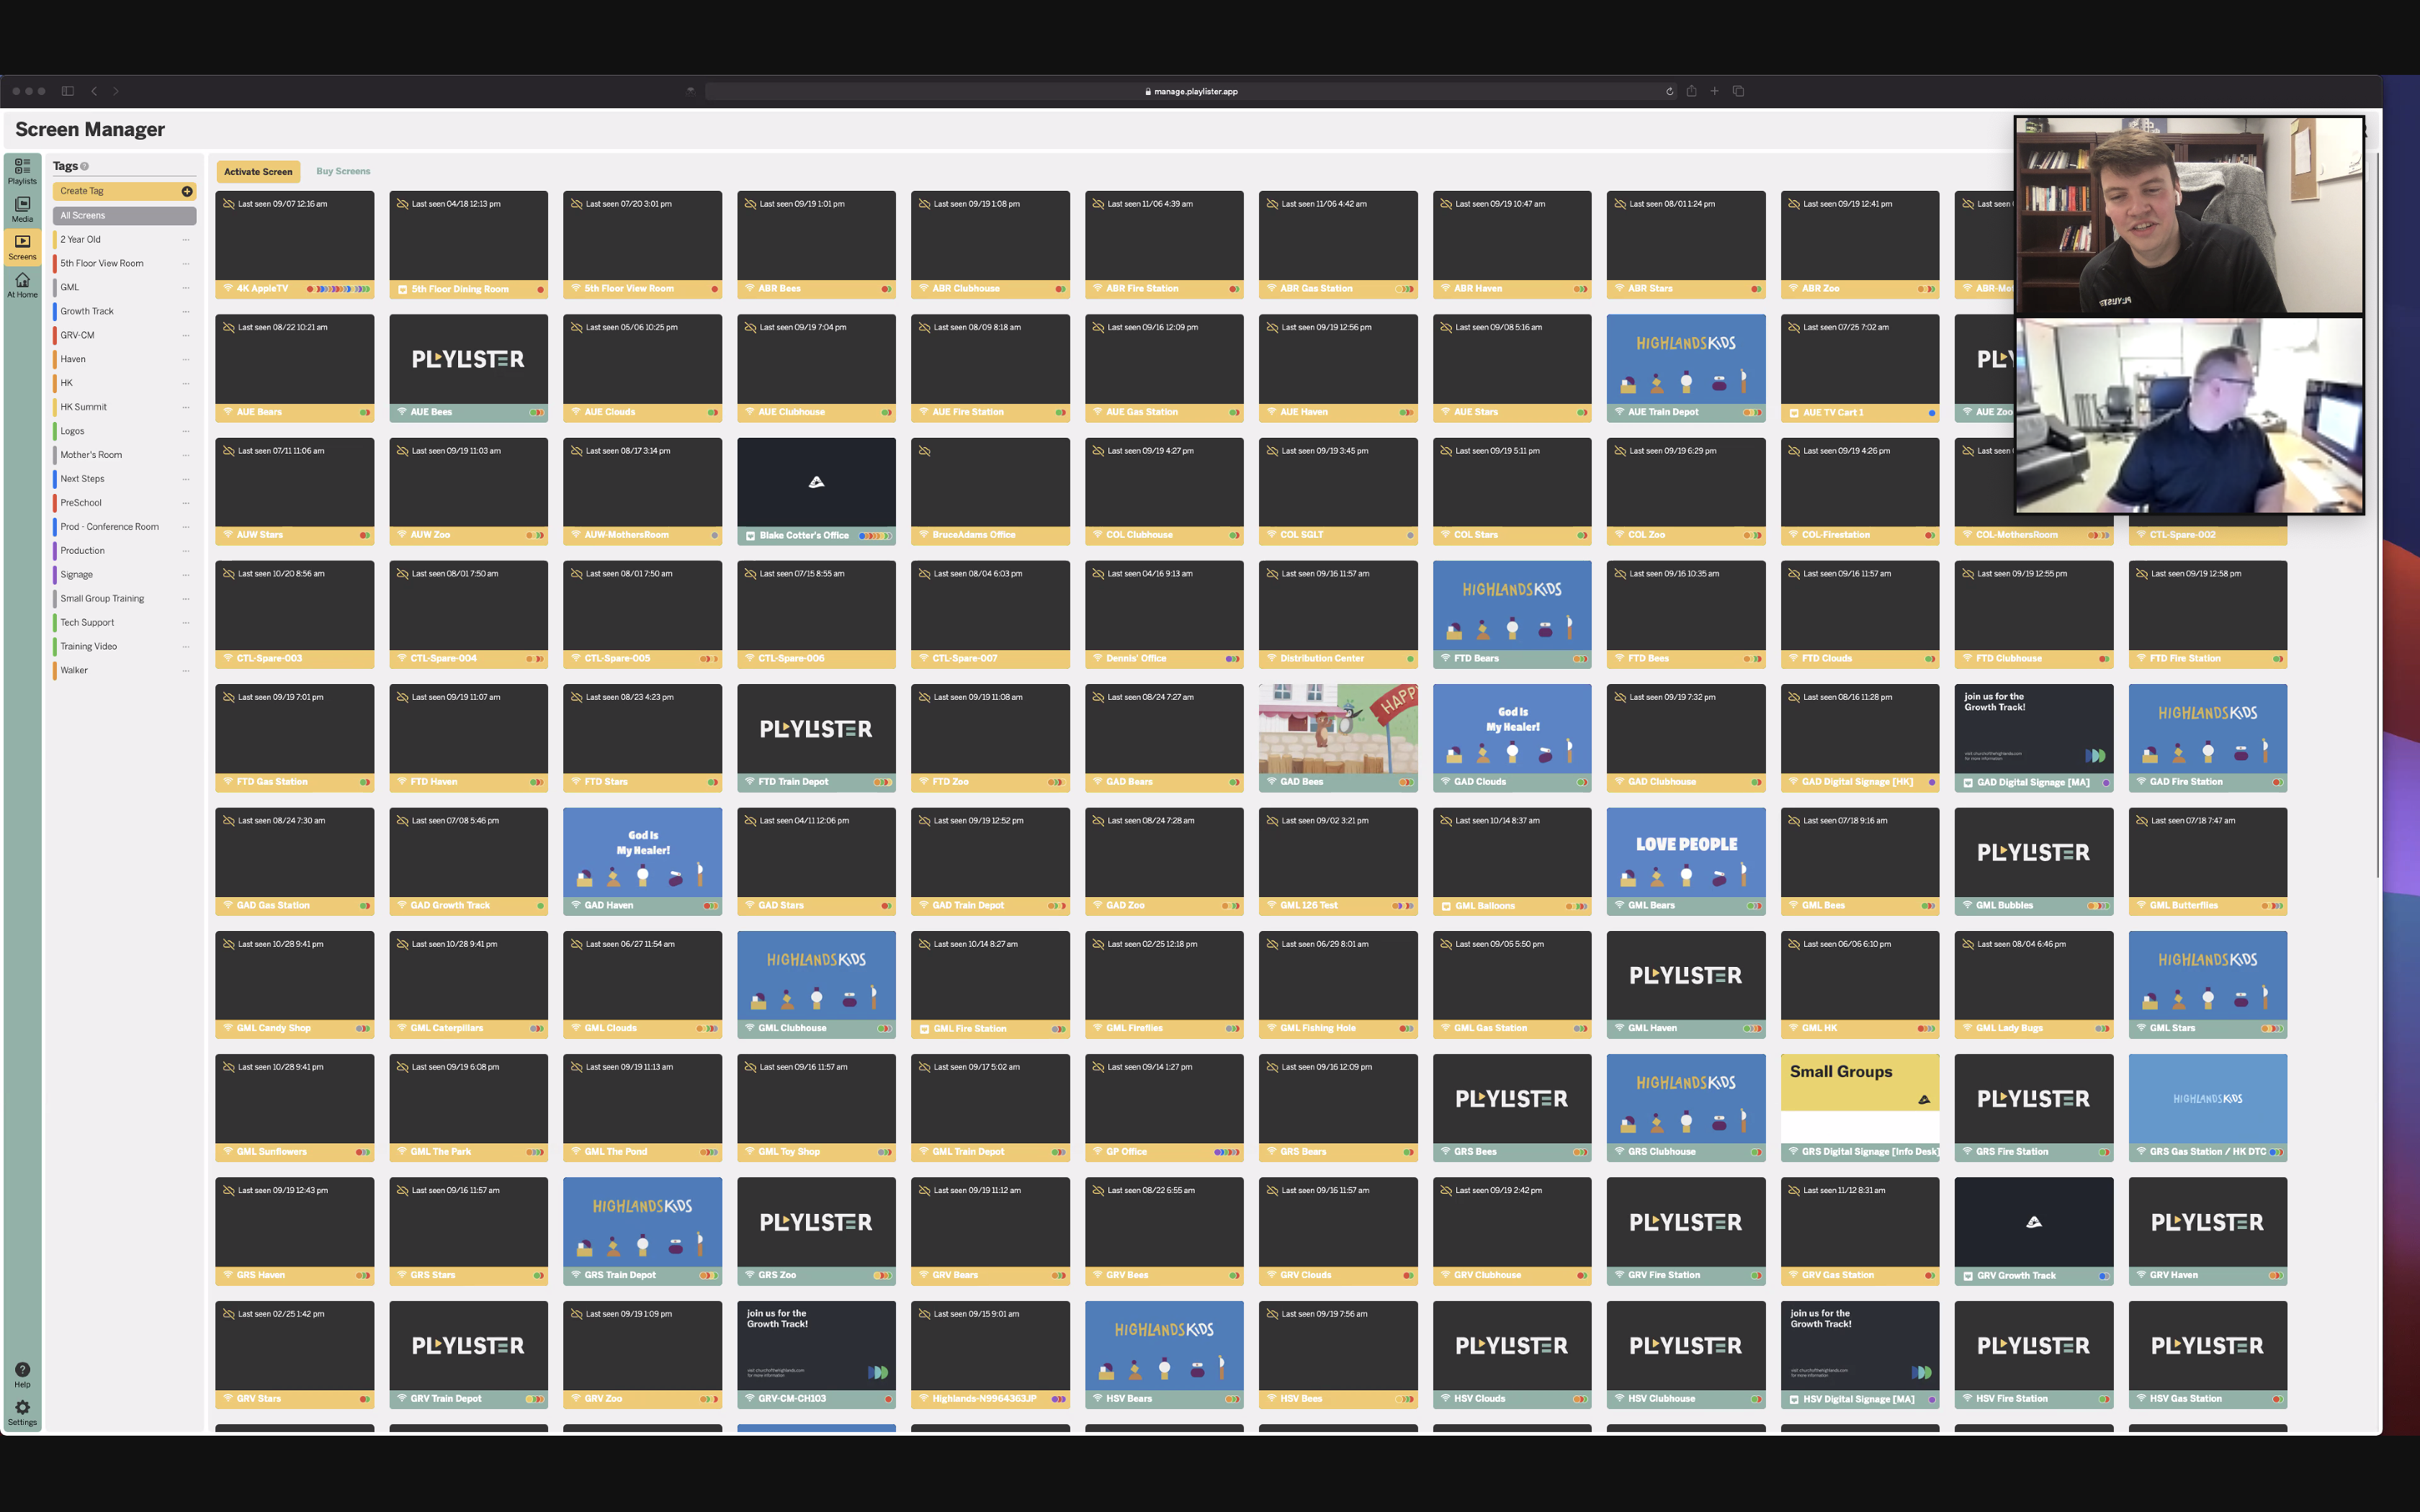Filter by the Prod - Conference Room tag
Screen dimensions: 2420x1512
point(109,527)
